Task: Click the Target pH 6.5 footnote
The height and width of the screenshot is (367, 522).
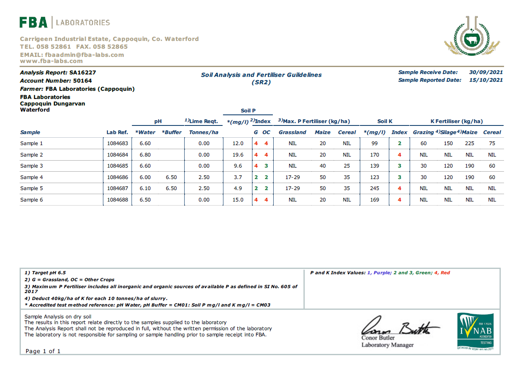Action: [45, 273]
